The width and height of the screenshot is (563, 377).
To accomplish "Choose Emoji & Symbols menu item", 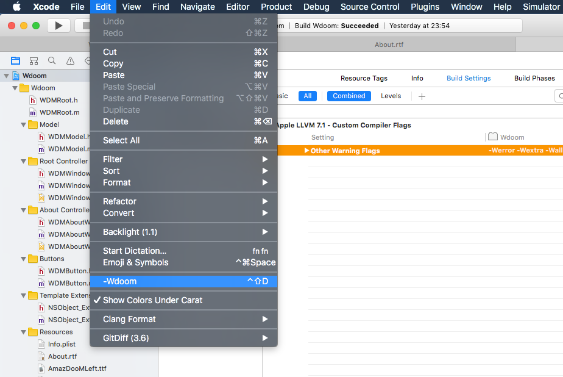I will 183,262.
